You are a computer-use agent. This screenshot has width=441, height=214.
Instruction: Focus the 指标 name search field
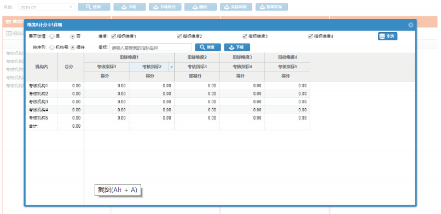(x=150, y=47)
